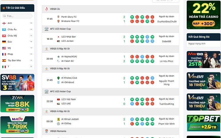Click the UAE flag beside U23 UAE
This screenshot has height=138, width=221.
pyautogui.click(x=58, y=104)
